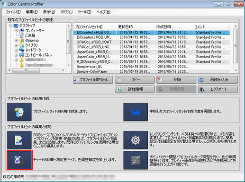Click the folder tree horizontal scrollbar
The image size is (245, 182).
26,70
